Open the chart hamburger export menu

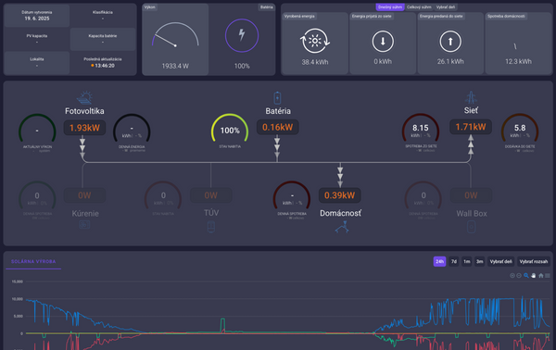[548, 275]
